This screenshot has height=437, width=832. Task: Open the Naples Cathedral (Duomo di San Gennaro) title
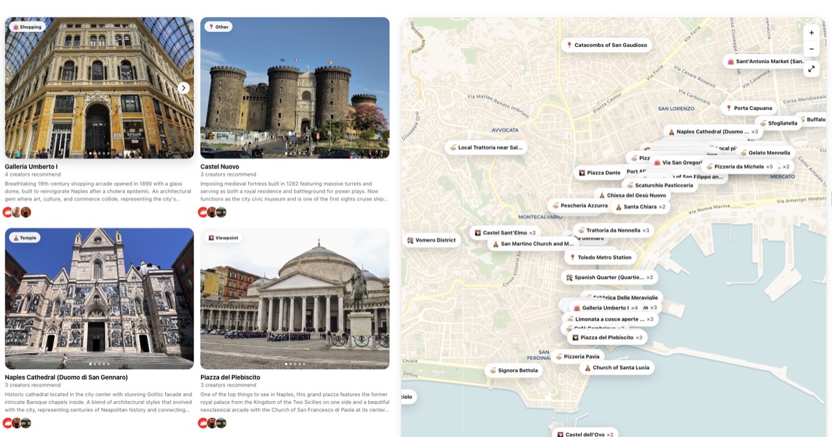[67, 377]
